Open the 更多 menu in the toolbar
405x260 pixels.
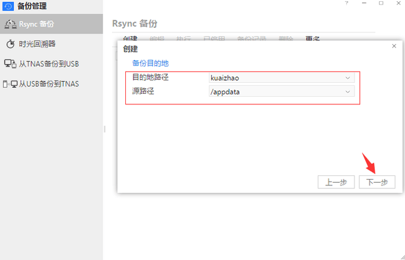point(313,39)
